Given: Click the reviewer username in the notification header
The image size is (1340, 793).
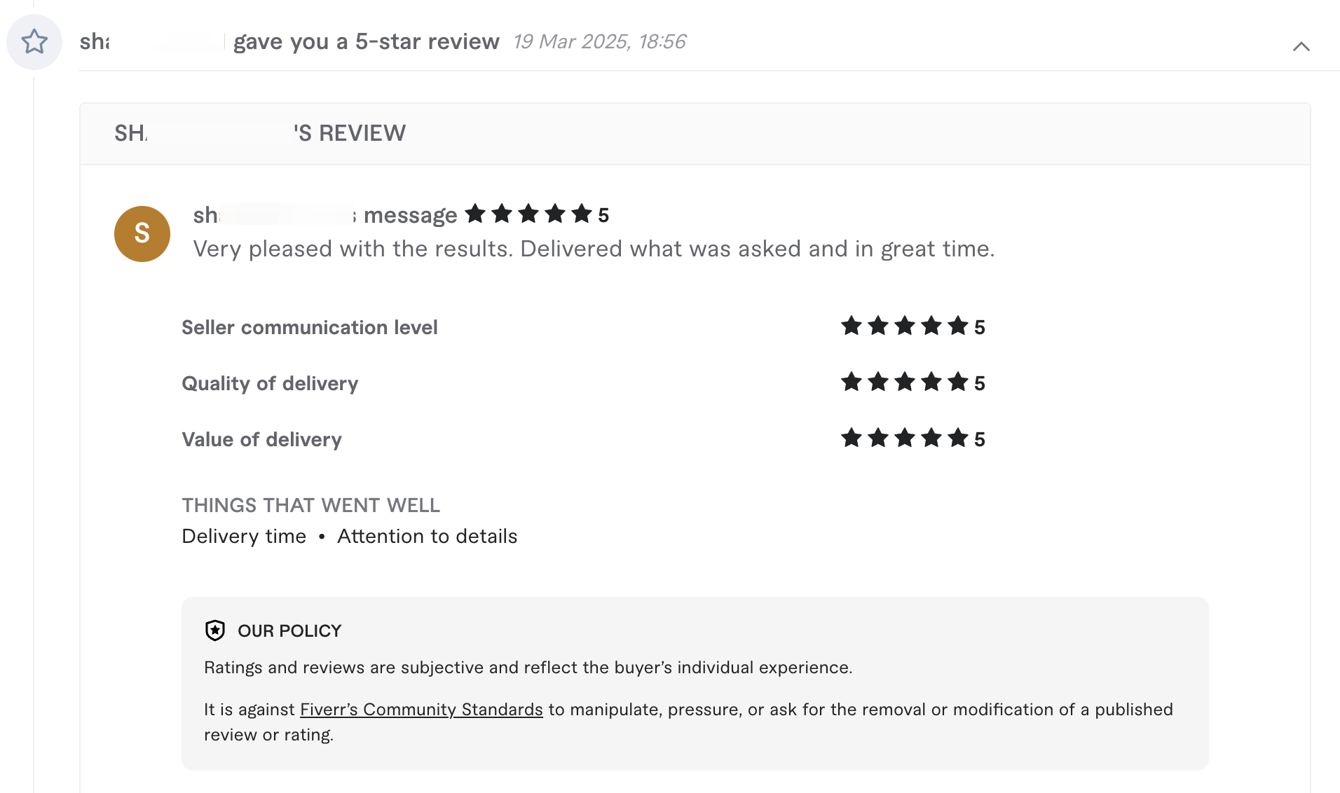Looking at the screenshot, I should click(x=95, y=42).
